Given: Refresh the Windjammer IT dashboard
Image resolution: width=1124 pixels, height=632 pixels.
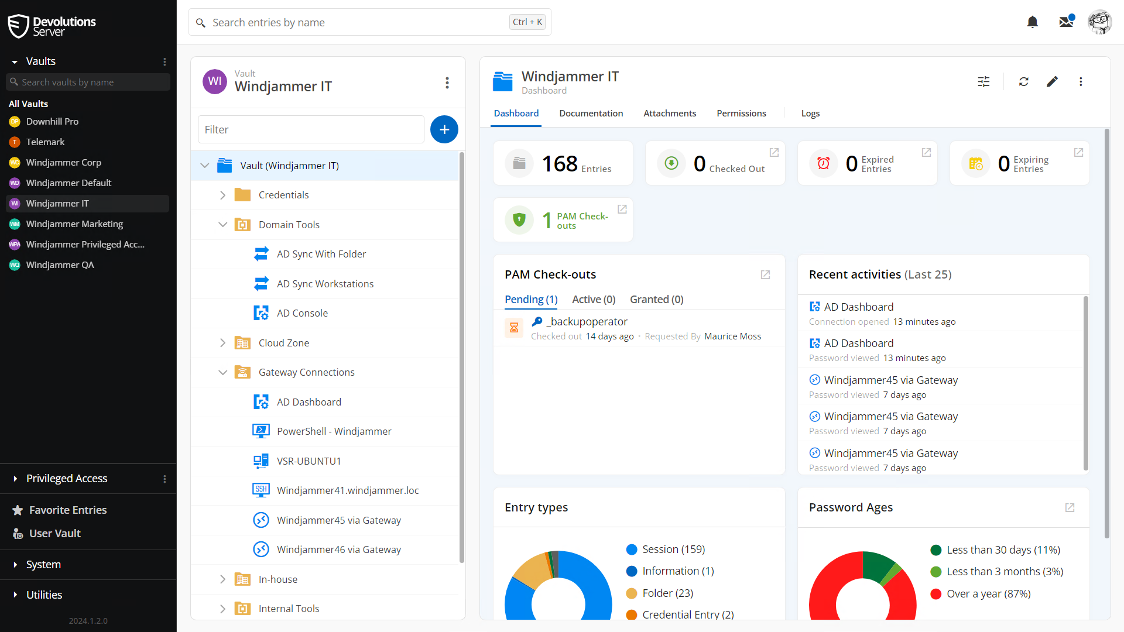Looking at the screenshot, I should 1024,82.
